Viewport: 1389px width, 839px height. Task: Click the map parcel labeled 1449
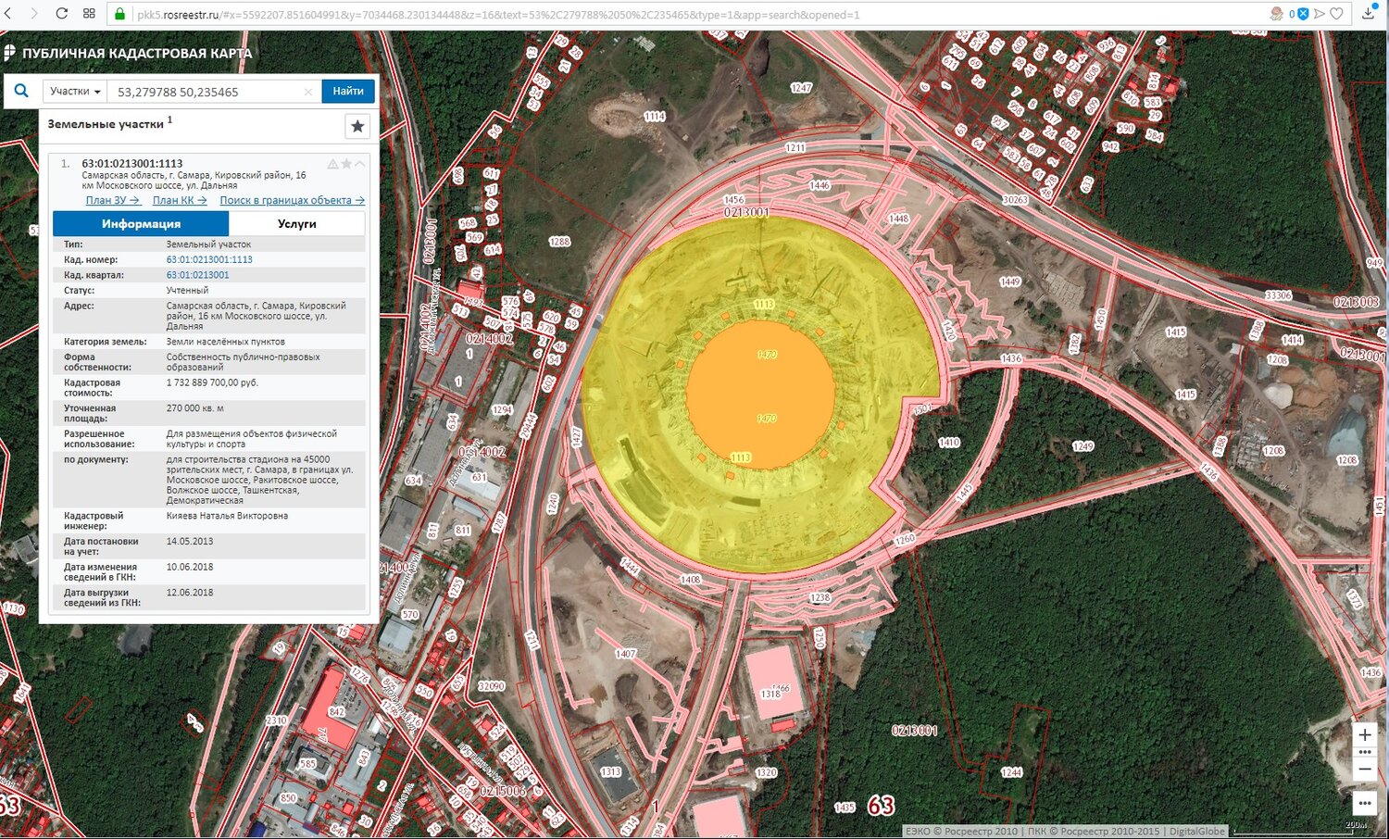(x=1009, y=282)
